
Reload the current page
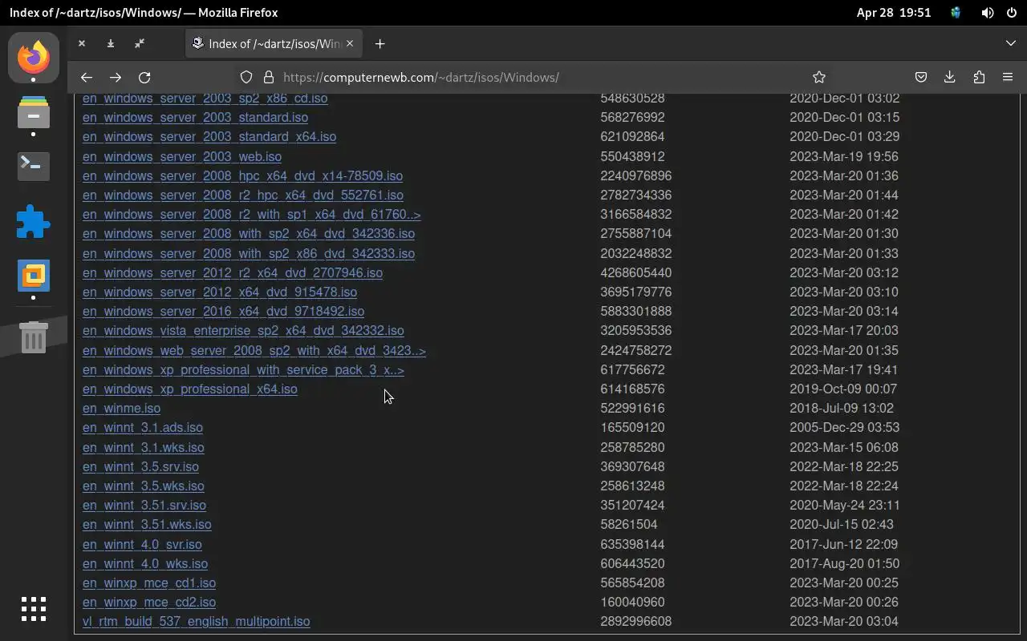click(144, 77)
